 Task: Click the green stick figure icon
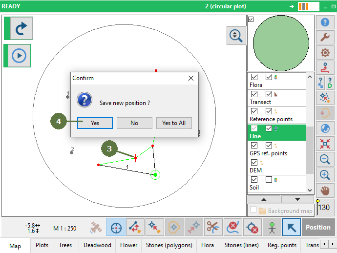pos(272,227)
